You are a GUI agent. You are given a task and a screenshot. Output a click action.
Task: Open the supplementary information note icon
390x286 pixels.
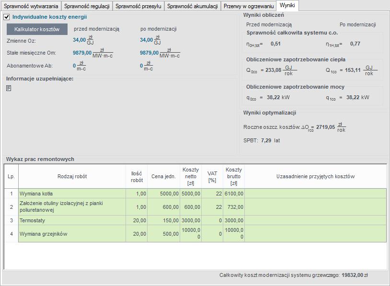coord(9,88)
